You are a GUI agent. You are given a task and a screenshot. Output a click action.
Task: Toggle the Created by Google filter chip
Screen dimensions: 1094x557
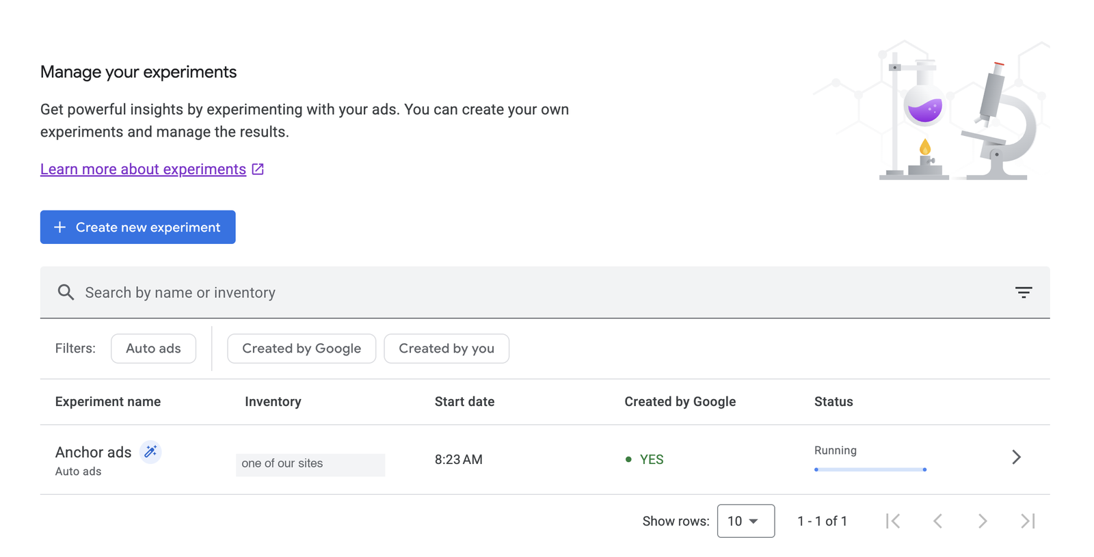pos(302,349)
